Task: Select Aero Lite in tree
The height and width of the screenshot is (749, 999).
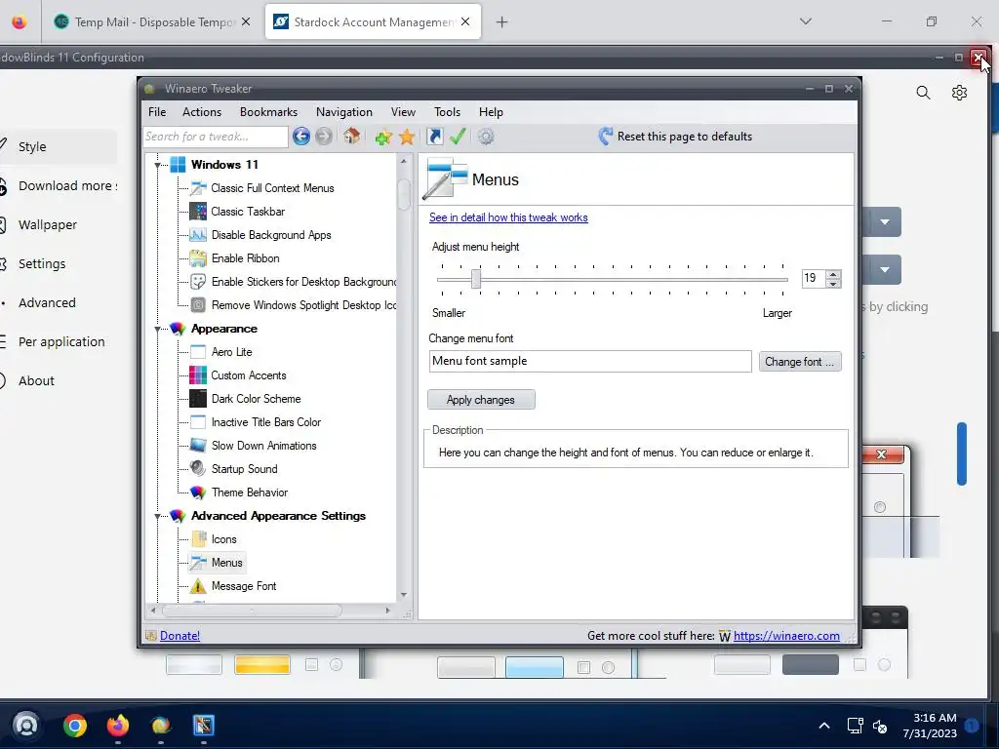Action: (221, 352)
